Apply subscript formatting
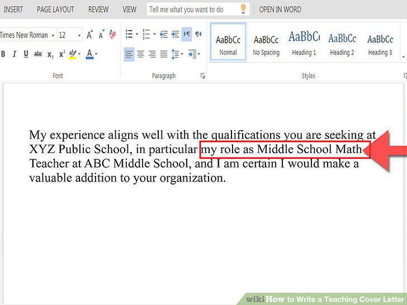 [50, 55]
